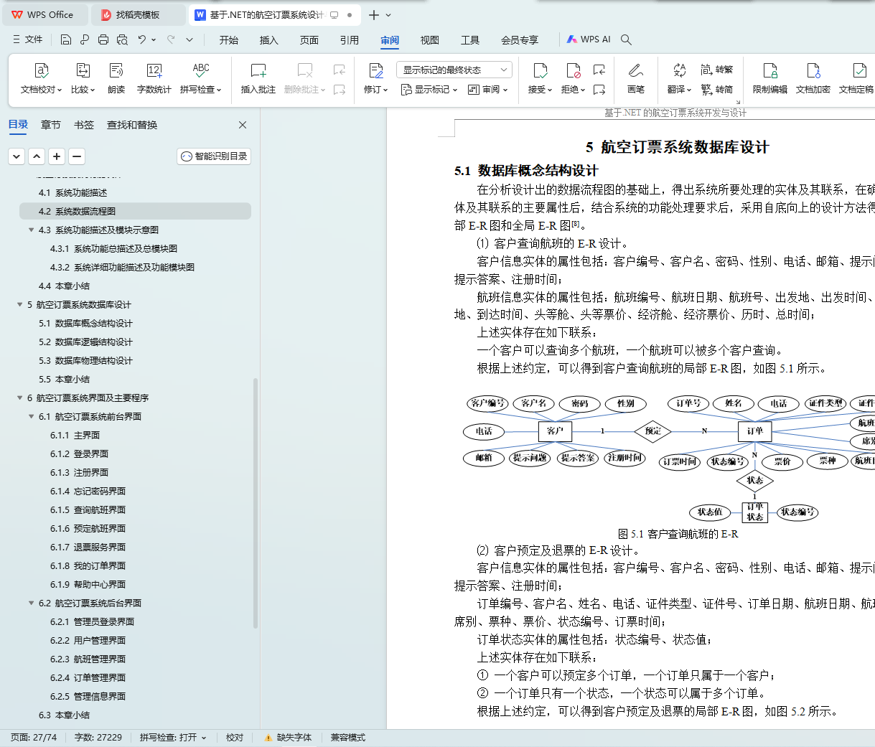Screen dimensions: 875x747
Task: Click 文档定稿 finalize document icon
Action: [858, 70]
